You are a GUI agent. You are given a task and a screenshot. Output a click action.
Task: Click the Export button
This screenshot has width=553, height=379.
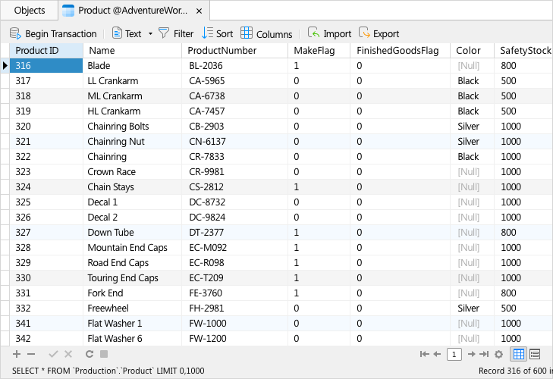pos(379,33)
